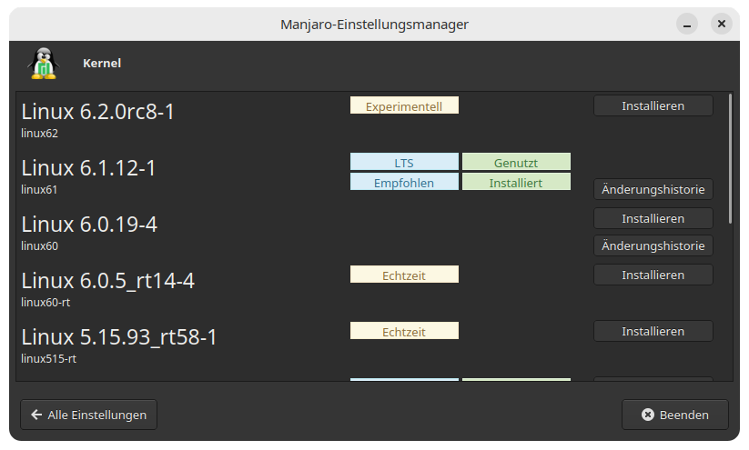Click the Manjaro-Einstellungsmanager title bar text
The height and width of the screenshot is (450, 749).
pos(375,25)
